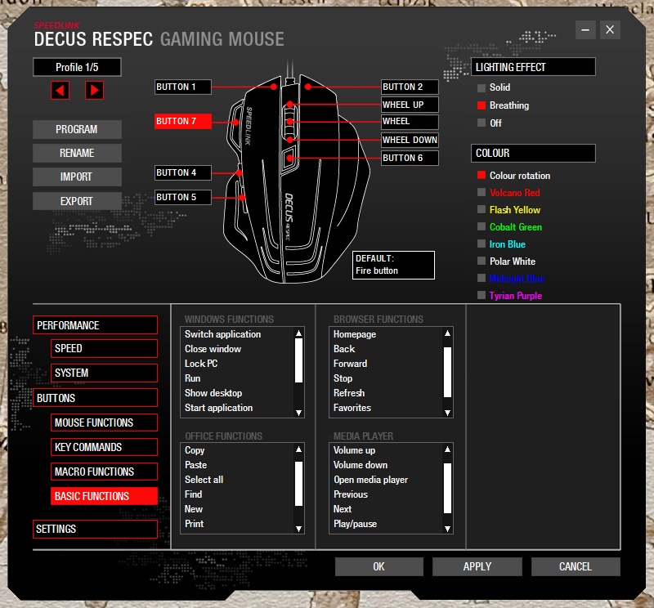Choose 'Play/pause' media function
The width and height of the screenshot is (654, 608).
click(355, 524)
